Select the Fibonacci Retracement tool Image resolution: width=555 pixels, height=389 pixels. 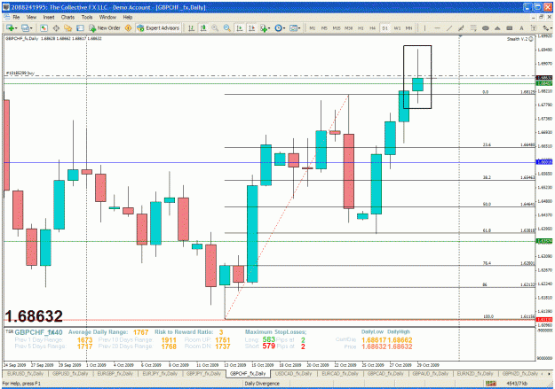pos(473,27)
